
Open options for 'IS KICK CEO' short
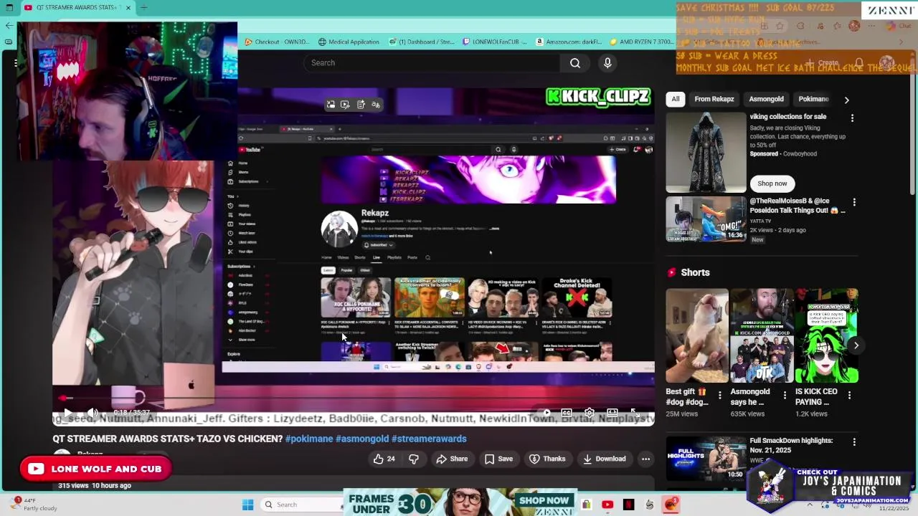pyautogui.click(x=849, y=395)
